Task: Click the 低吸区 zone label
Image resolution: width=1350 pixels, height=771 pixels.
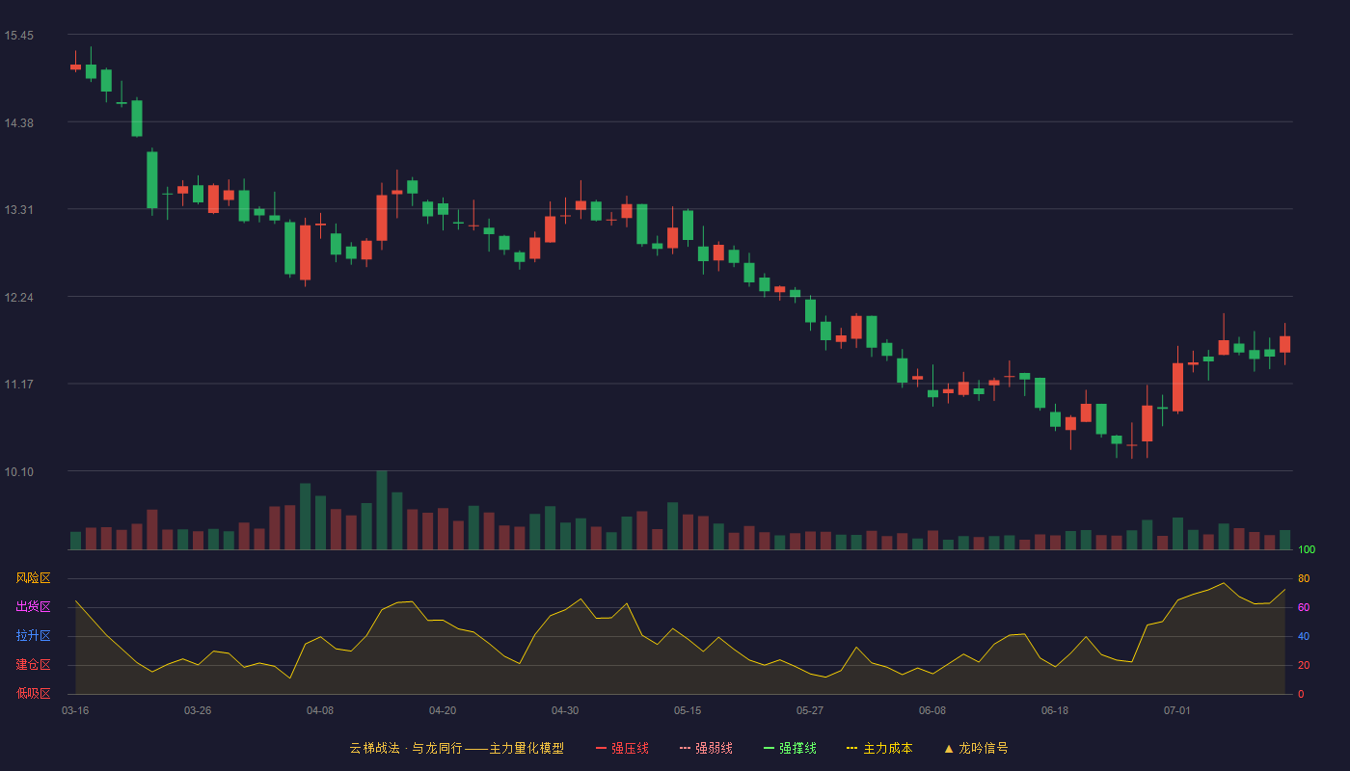Action: point(33,693)
